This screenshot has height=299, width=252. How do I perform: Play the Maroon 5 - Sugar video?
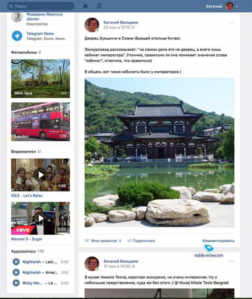40,218
